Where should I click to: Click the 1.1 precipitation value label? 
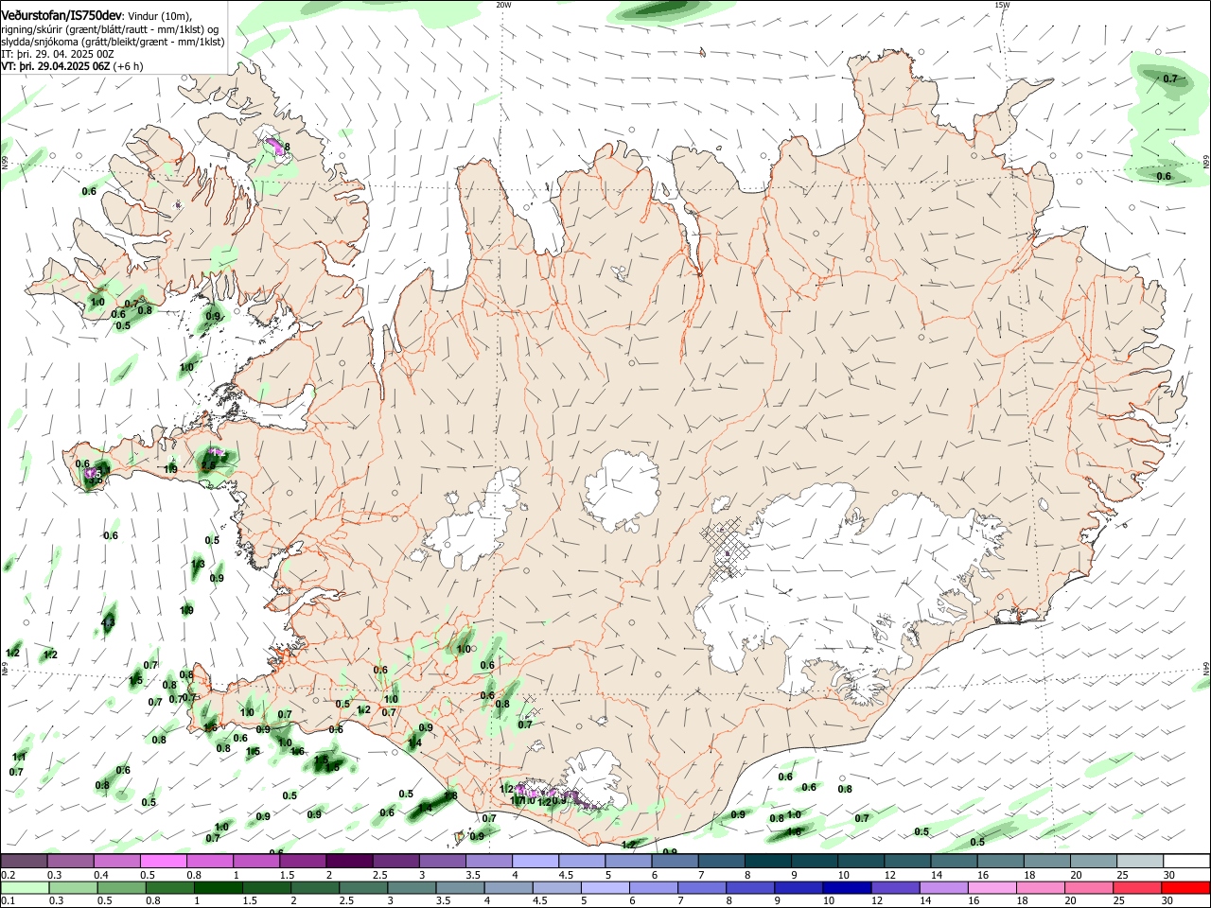pyautogui.click(x=19, y=758)
